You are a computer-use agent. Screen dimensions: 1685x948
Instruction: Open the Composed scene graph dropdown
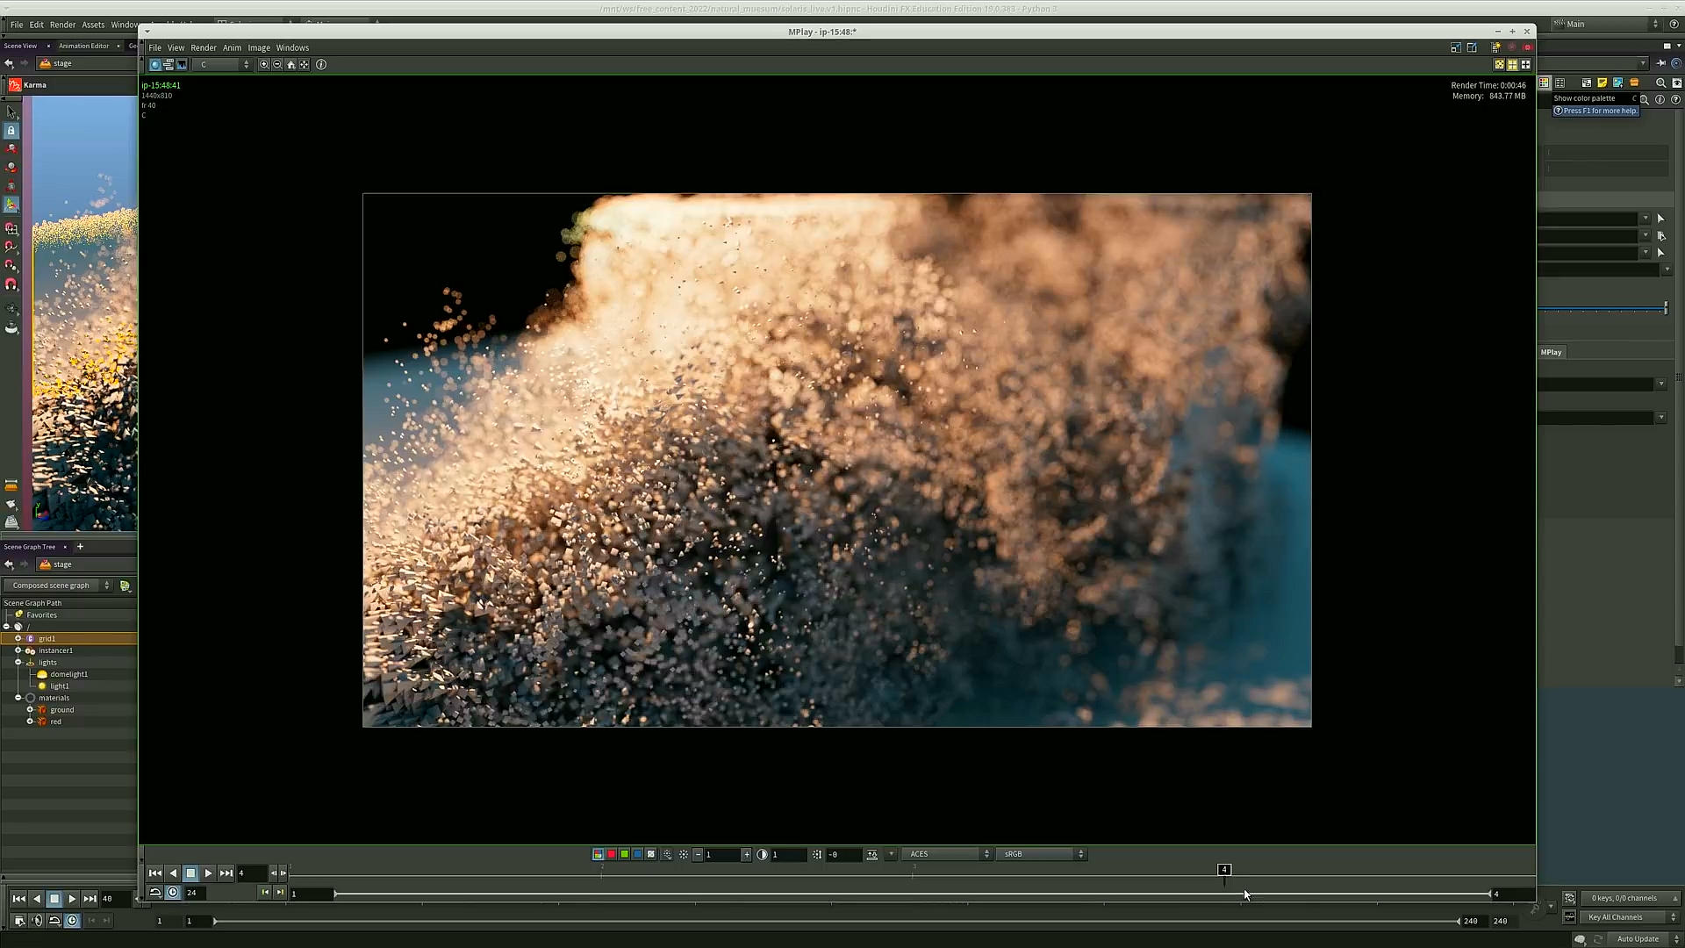[x=58, y=585]
